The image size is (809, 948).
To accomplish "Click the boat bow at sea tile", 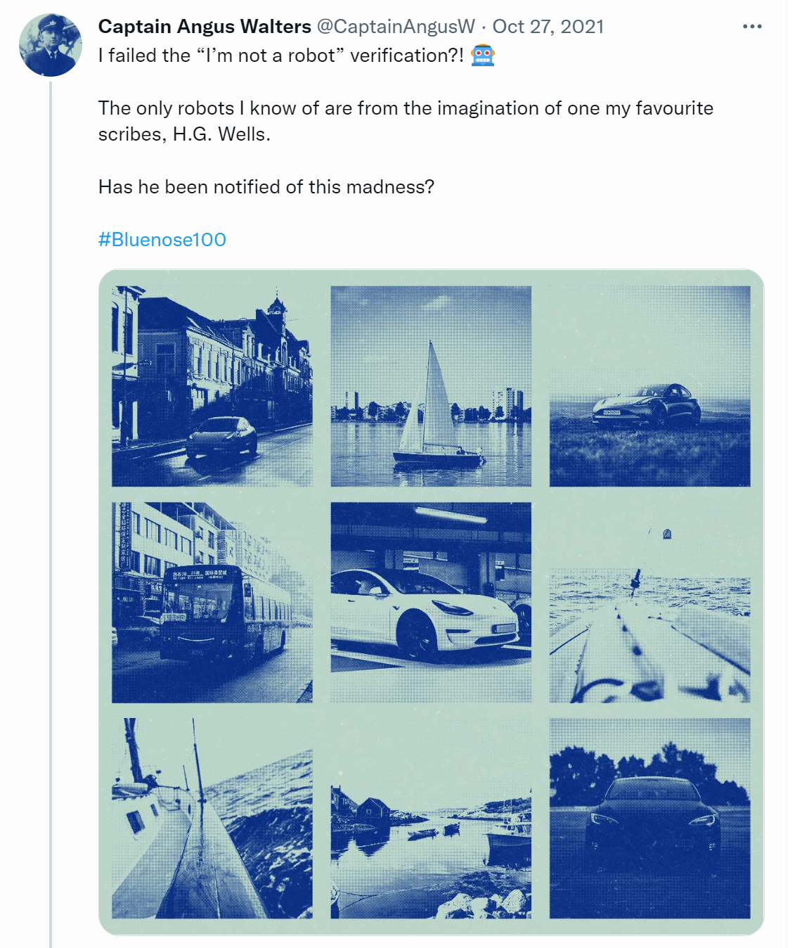I will point(649,602).
